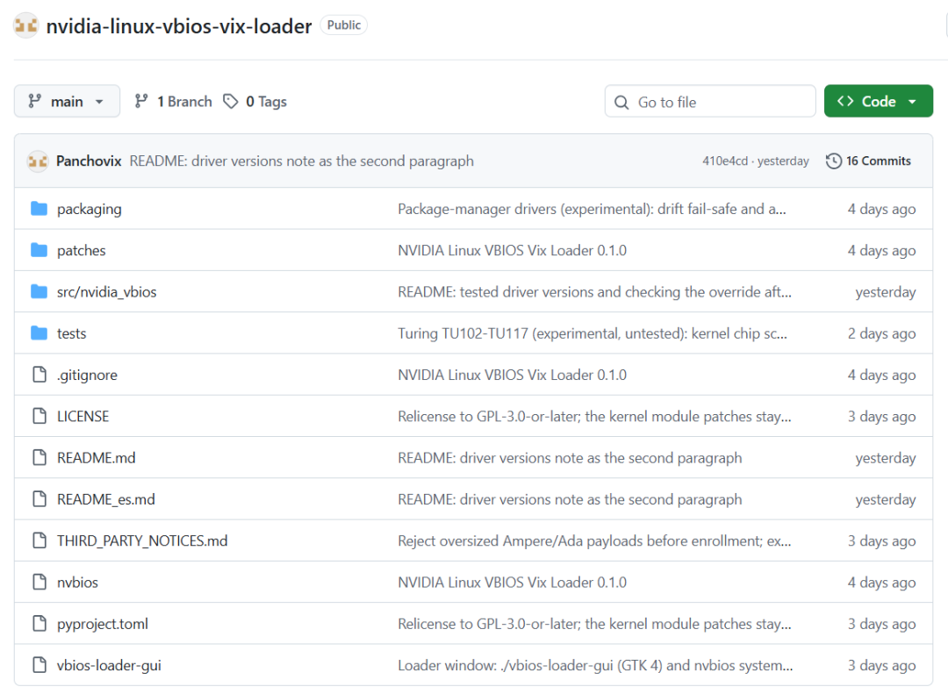Open the README.md file name
This screenshot has height=694, width=948.
(97, 458)
